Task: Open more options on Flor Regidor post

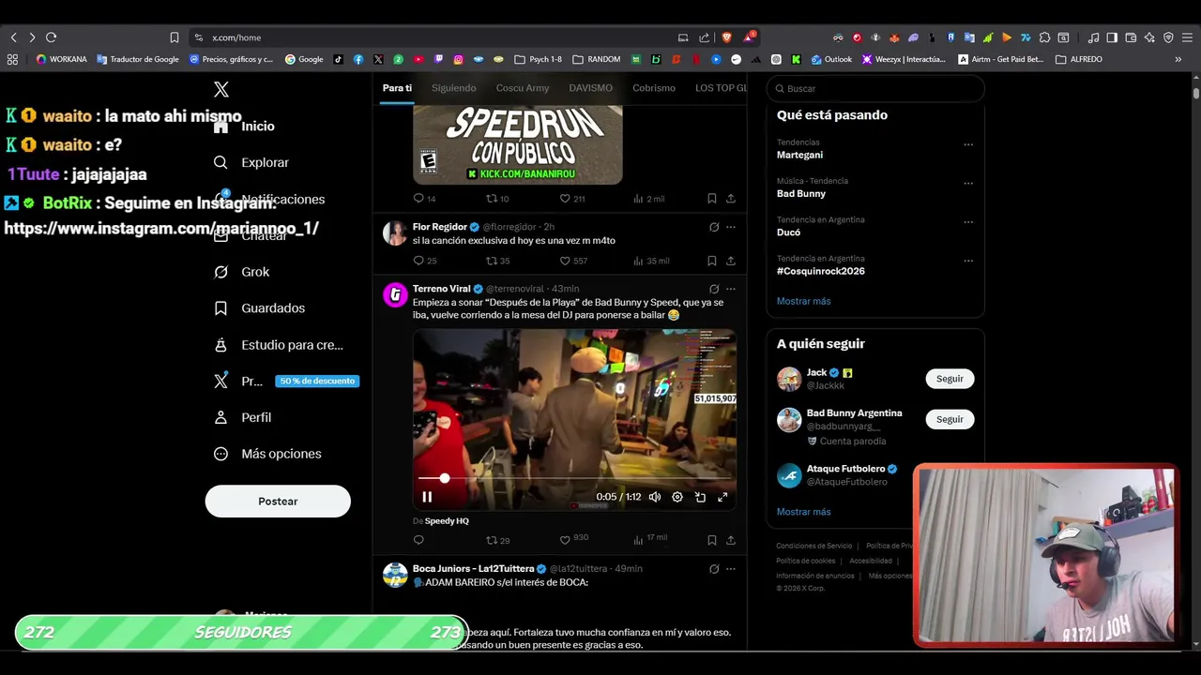Action: tap(731, 227)
